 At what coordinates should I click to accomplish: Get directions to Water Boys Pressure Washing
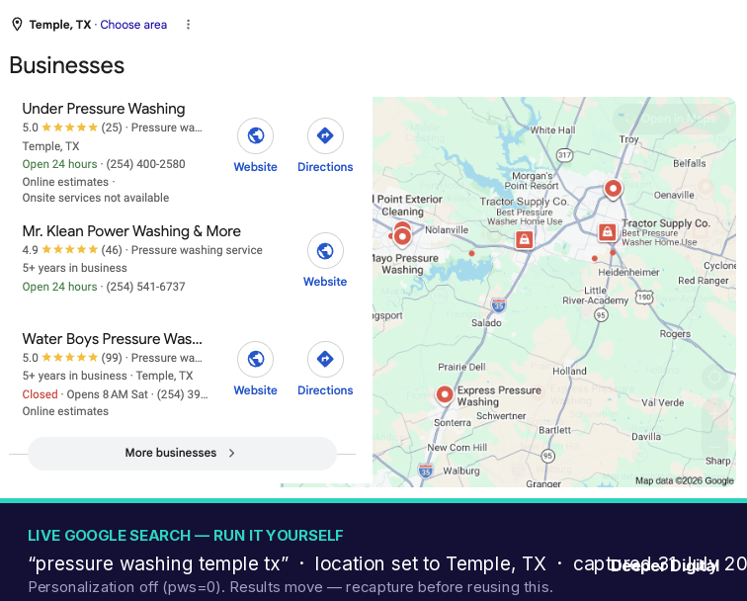325,359
